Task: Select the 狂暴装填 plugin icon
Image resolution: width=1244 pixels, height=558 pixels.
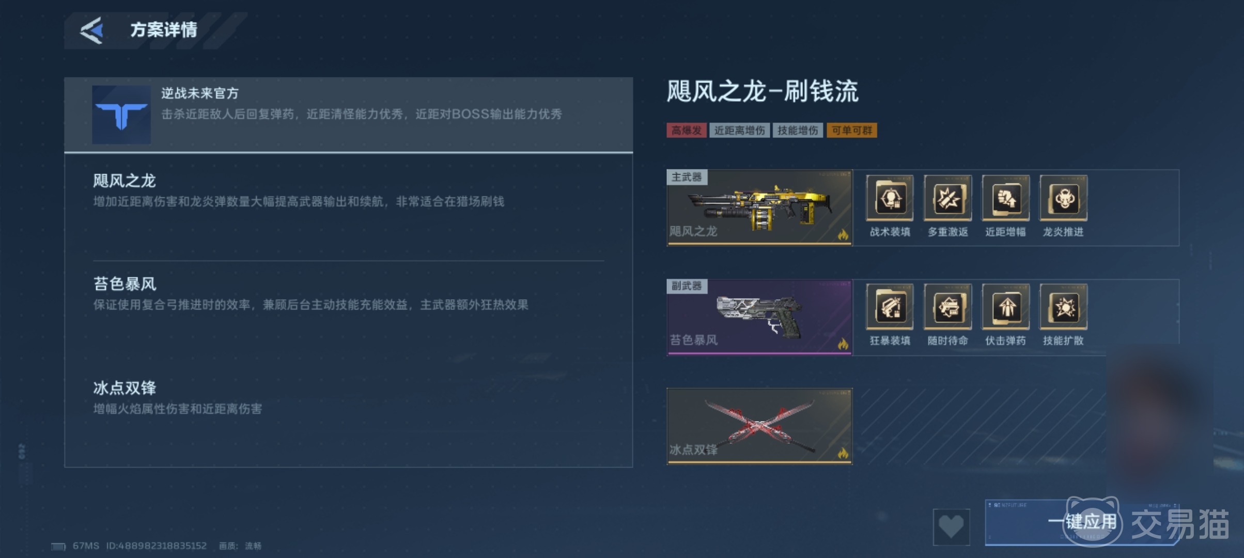Action: click(890, 306)
